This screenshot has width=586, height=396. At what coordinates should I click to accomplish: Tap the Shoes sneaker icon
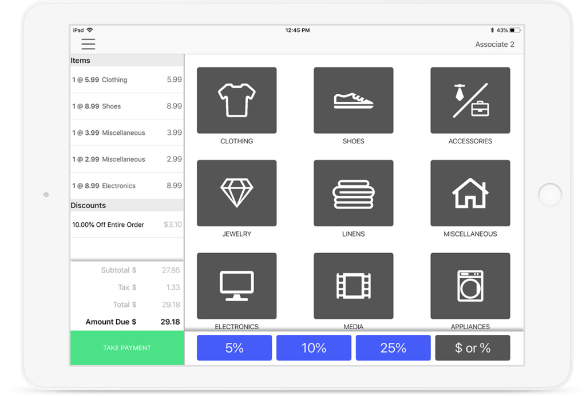[x=353, y=100]
